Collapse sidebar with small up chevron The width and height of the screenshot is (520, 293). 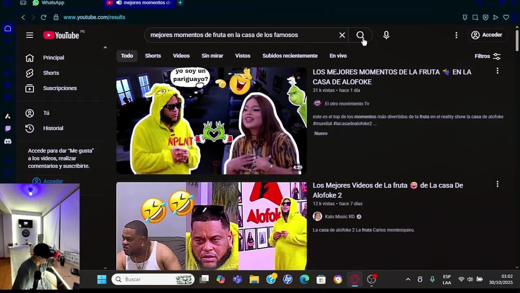[x=105, y=48]
